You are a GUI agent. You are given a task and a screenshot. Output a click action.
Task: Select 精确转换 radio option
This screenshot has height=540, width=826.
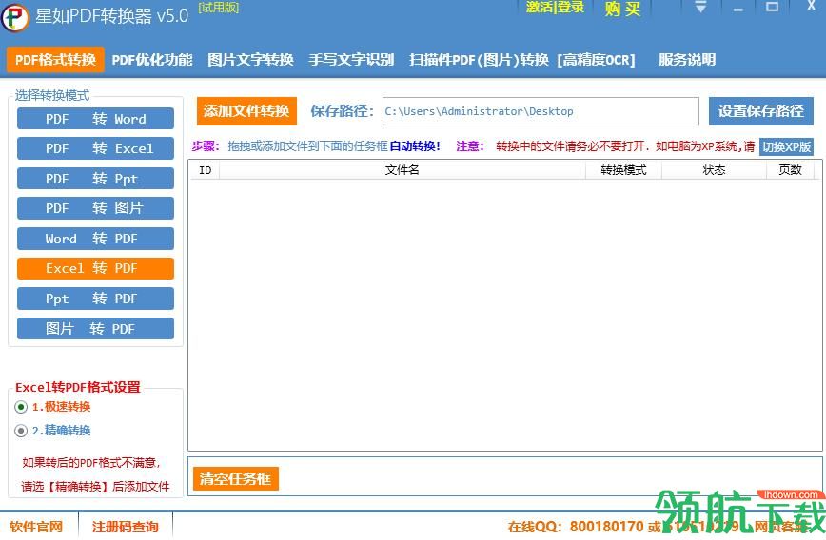point(22,431)
